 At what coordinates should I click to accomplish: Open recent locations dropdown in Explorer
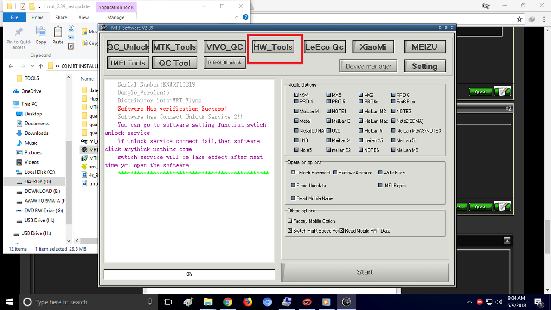click(31, 66)
